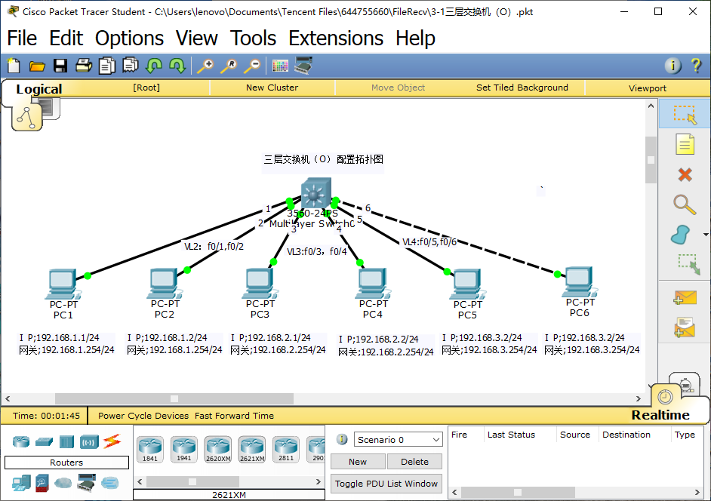Pick the 2811 router model

click(286, 449)
